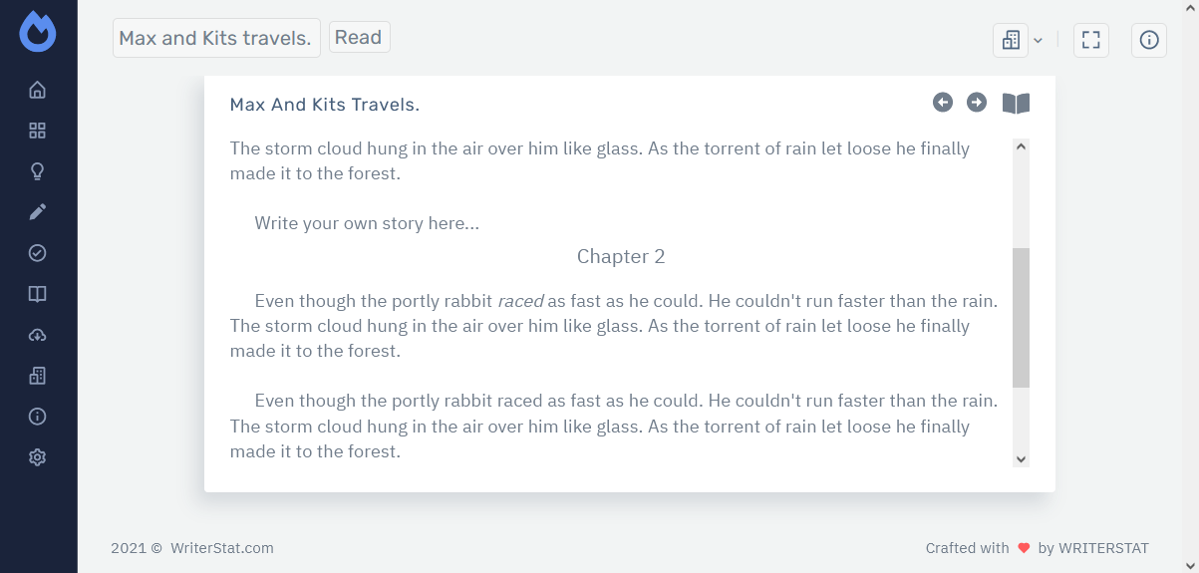The image size is (1199, 573).
Task: Open the WriterStat.com footer link
Action: [221, 548]
